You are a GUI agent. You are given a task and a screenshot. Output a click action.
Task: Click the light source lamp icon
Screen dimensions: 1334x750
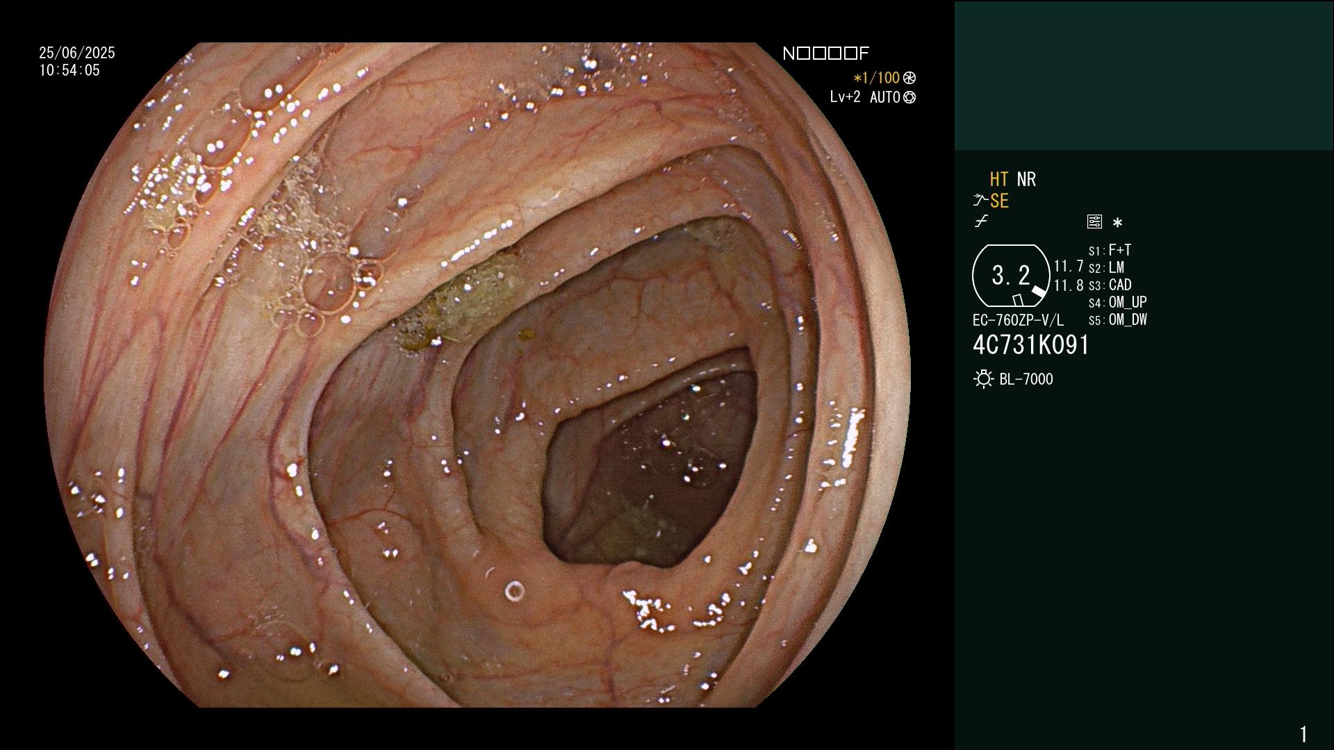click(983, 379)
